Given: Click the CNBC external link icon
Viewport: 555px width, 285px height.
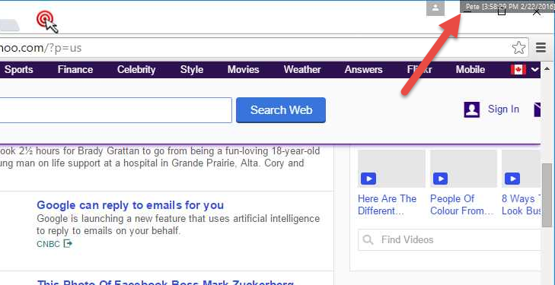Looking at the screenshot, I should pyautogui.click(x=68, y=243).
